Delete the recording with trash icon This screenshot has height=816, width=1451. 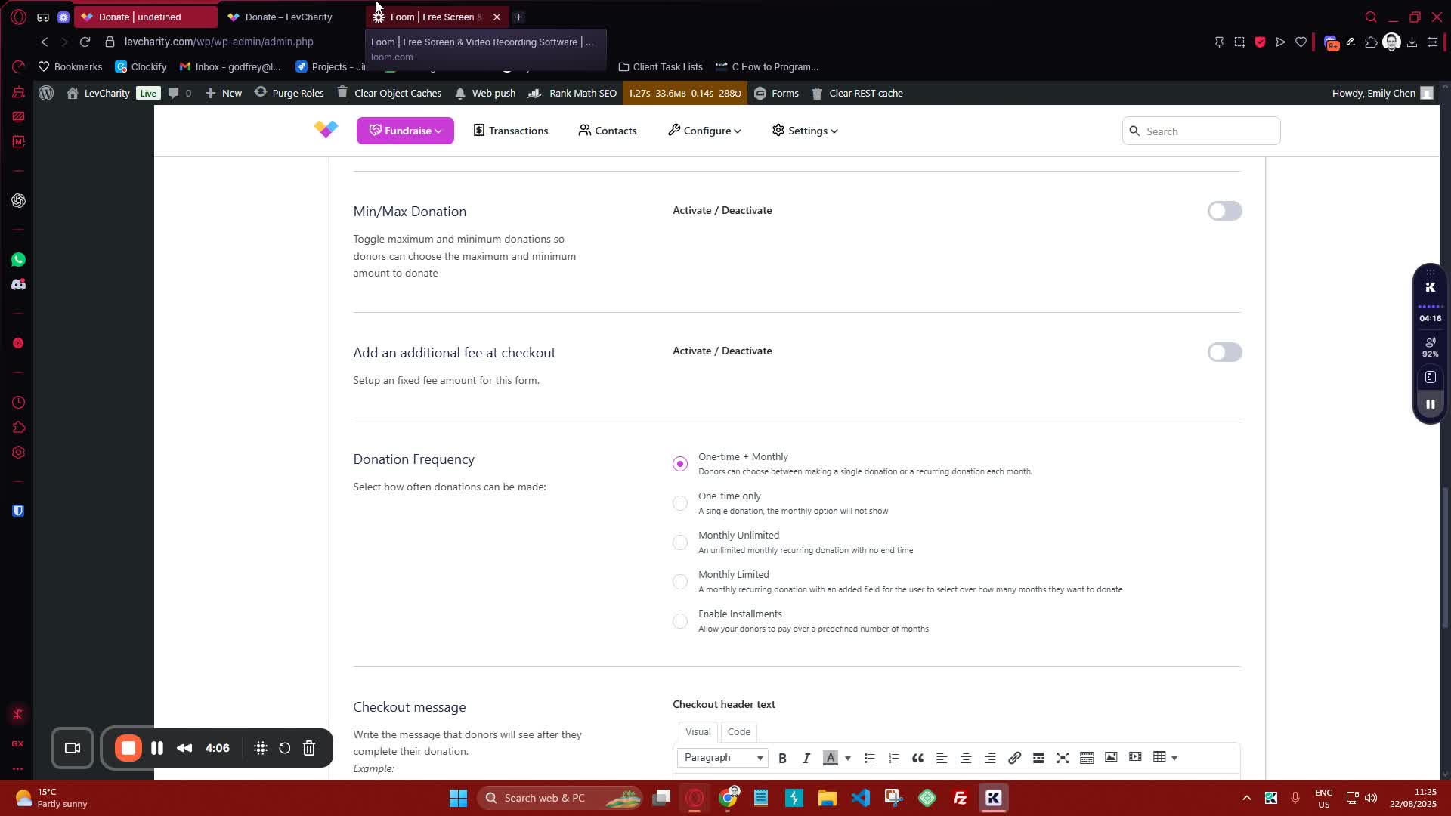coord(309,748)
